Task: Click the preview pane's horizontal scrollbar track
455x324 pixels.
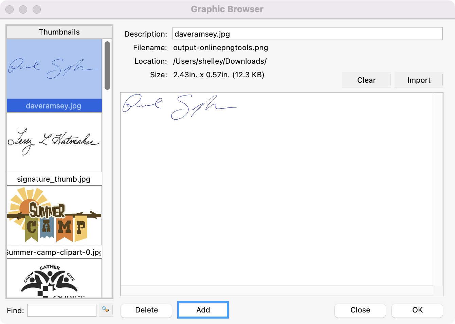Action: pos(276,291)
